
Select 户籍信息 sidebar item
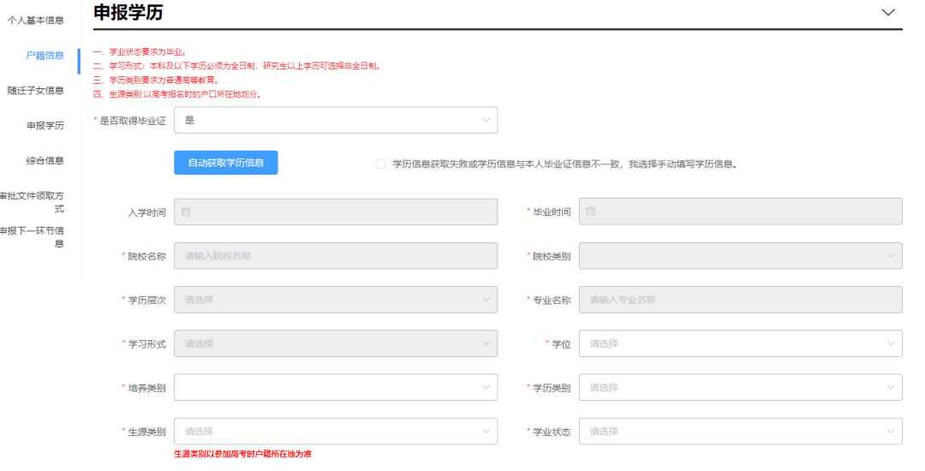coord(45,56)
